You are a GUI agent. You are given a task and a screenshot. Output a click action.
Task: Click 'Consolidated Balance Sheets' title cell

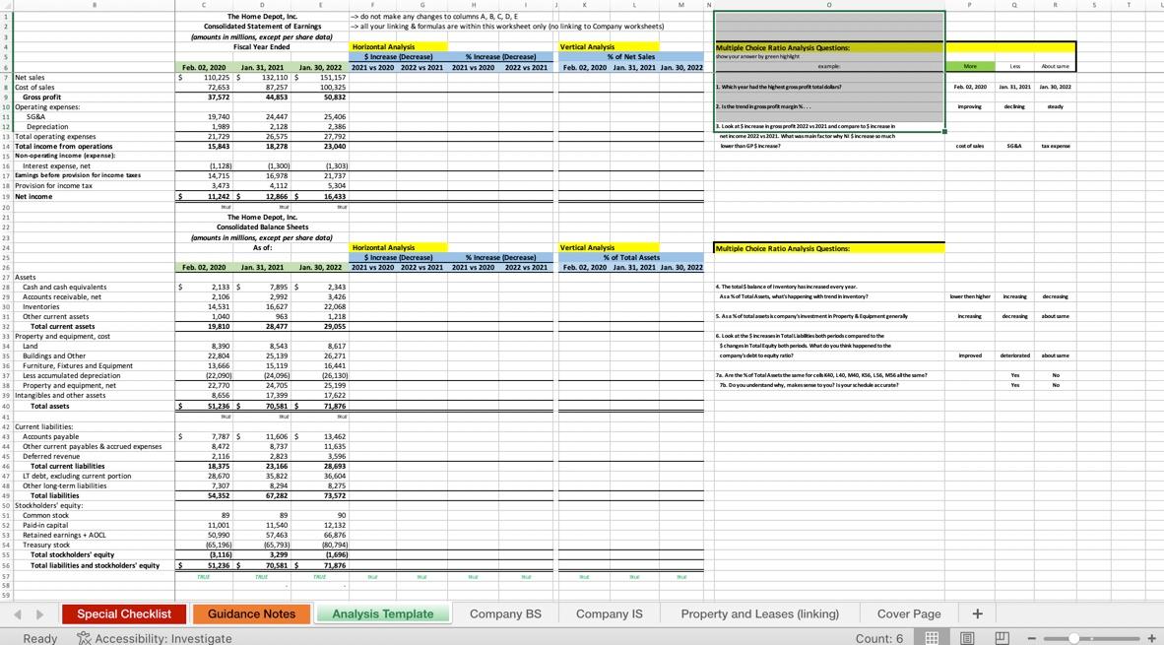(x=262, y=227)
